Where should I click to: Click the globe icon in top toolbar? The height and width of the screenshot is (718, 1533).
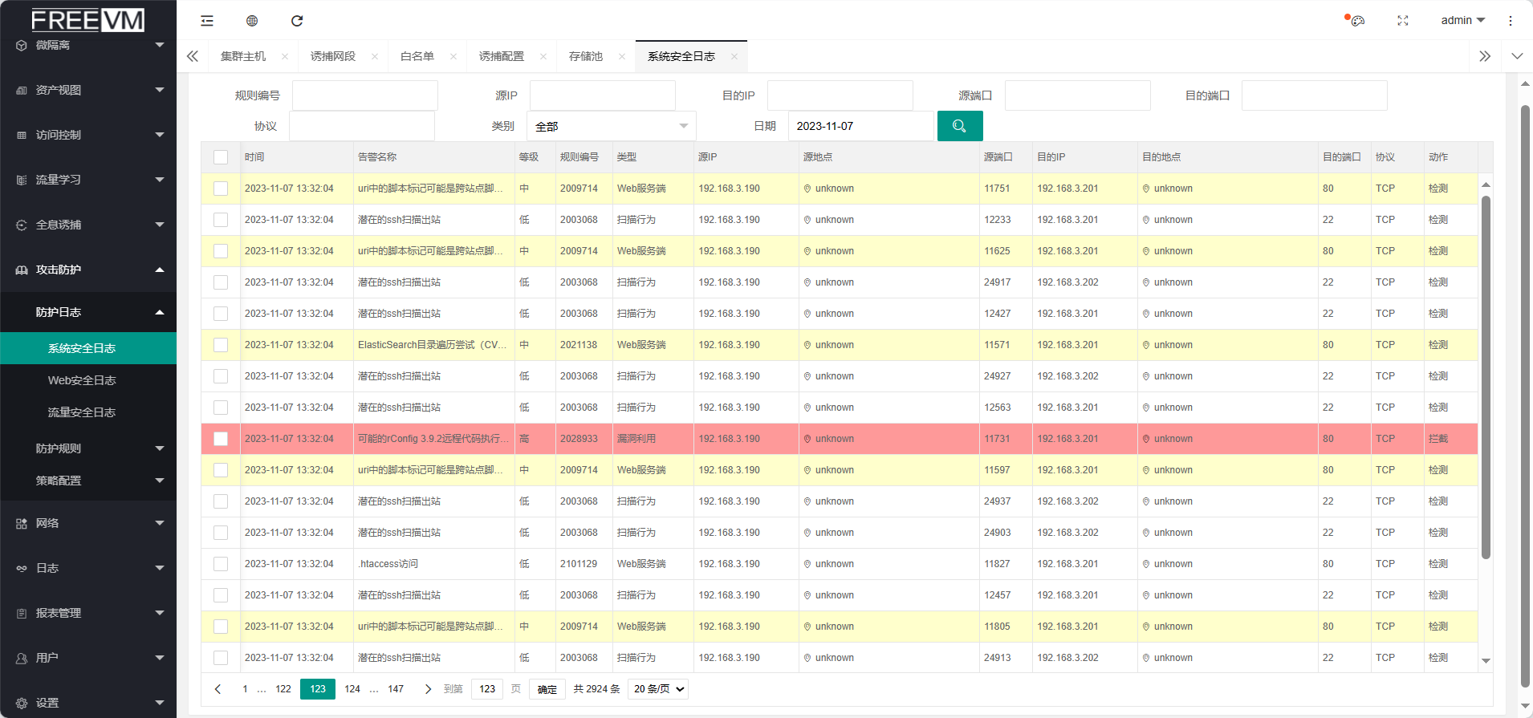point(252,21)
